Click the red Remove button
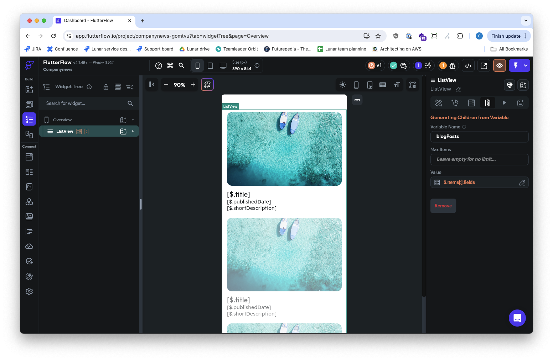Image resolution: width=553 pixels, height=360 pixels. click(443, 206)
